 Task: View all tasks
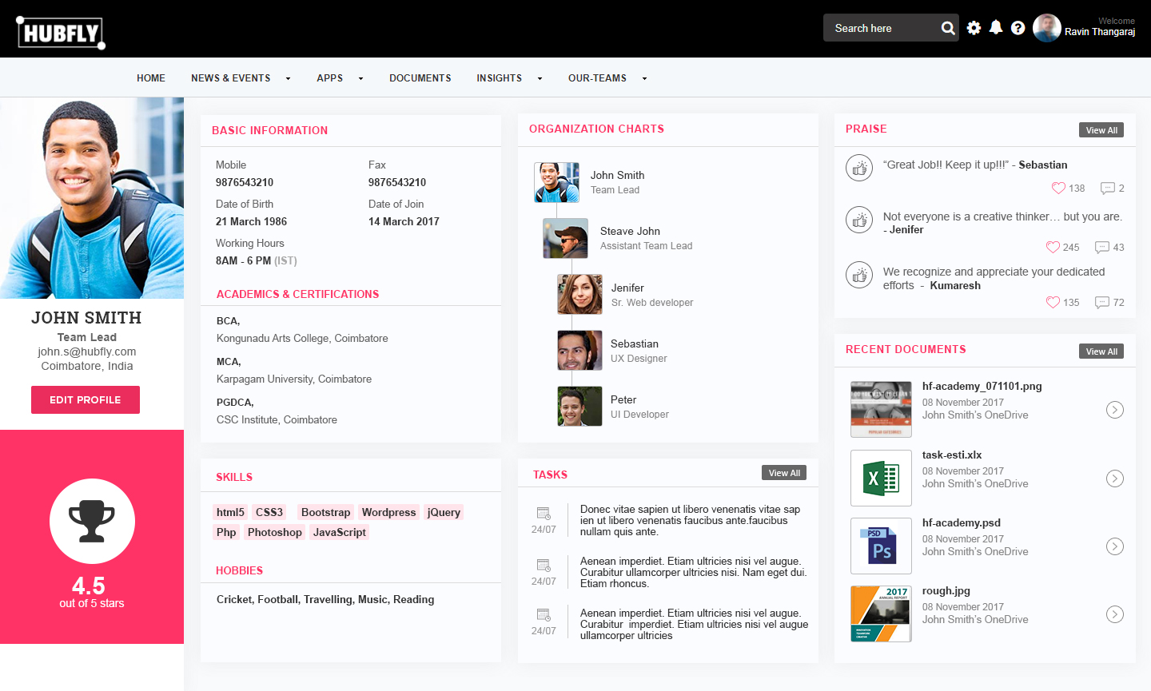click(784, 473)
